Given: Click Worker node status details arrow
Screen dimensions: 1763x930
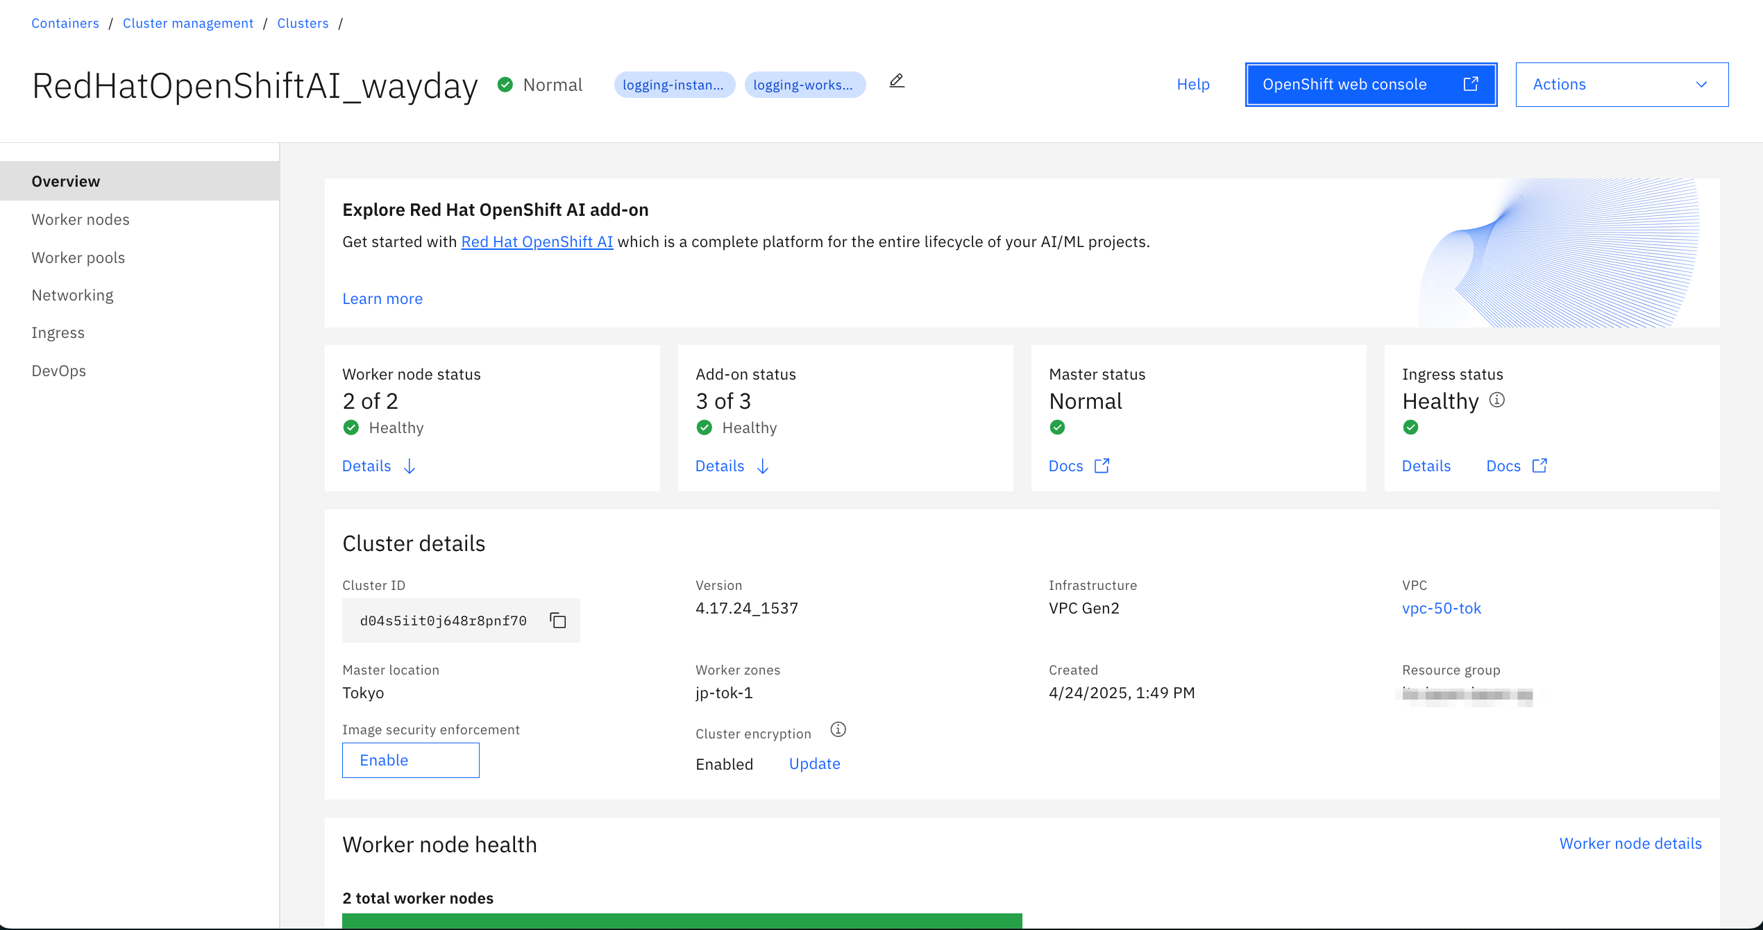Looking at the screenshot, I should pos(410,466).
